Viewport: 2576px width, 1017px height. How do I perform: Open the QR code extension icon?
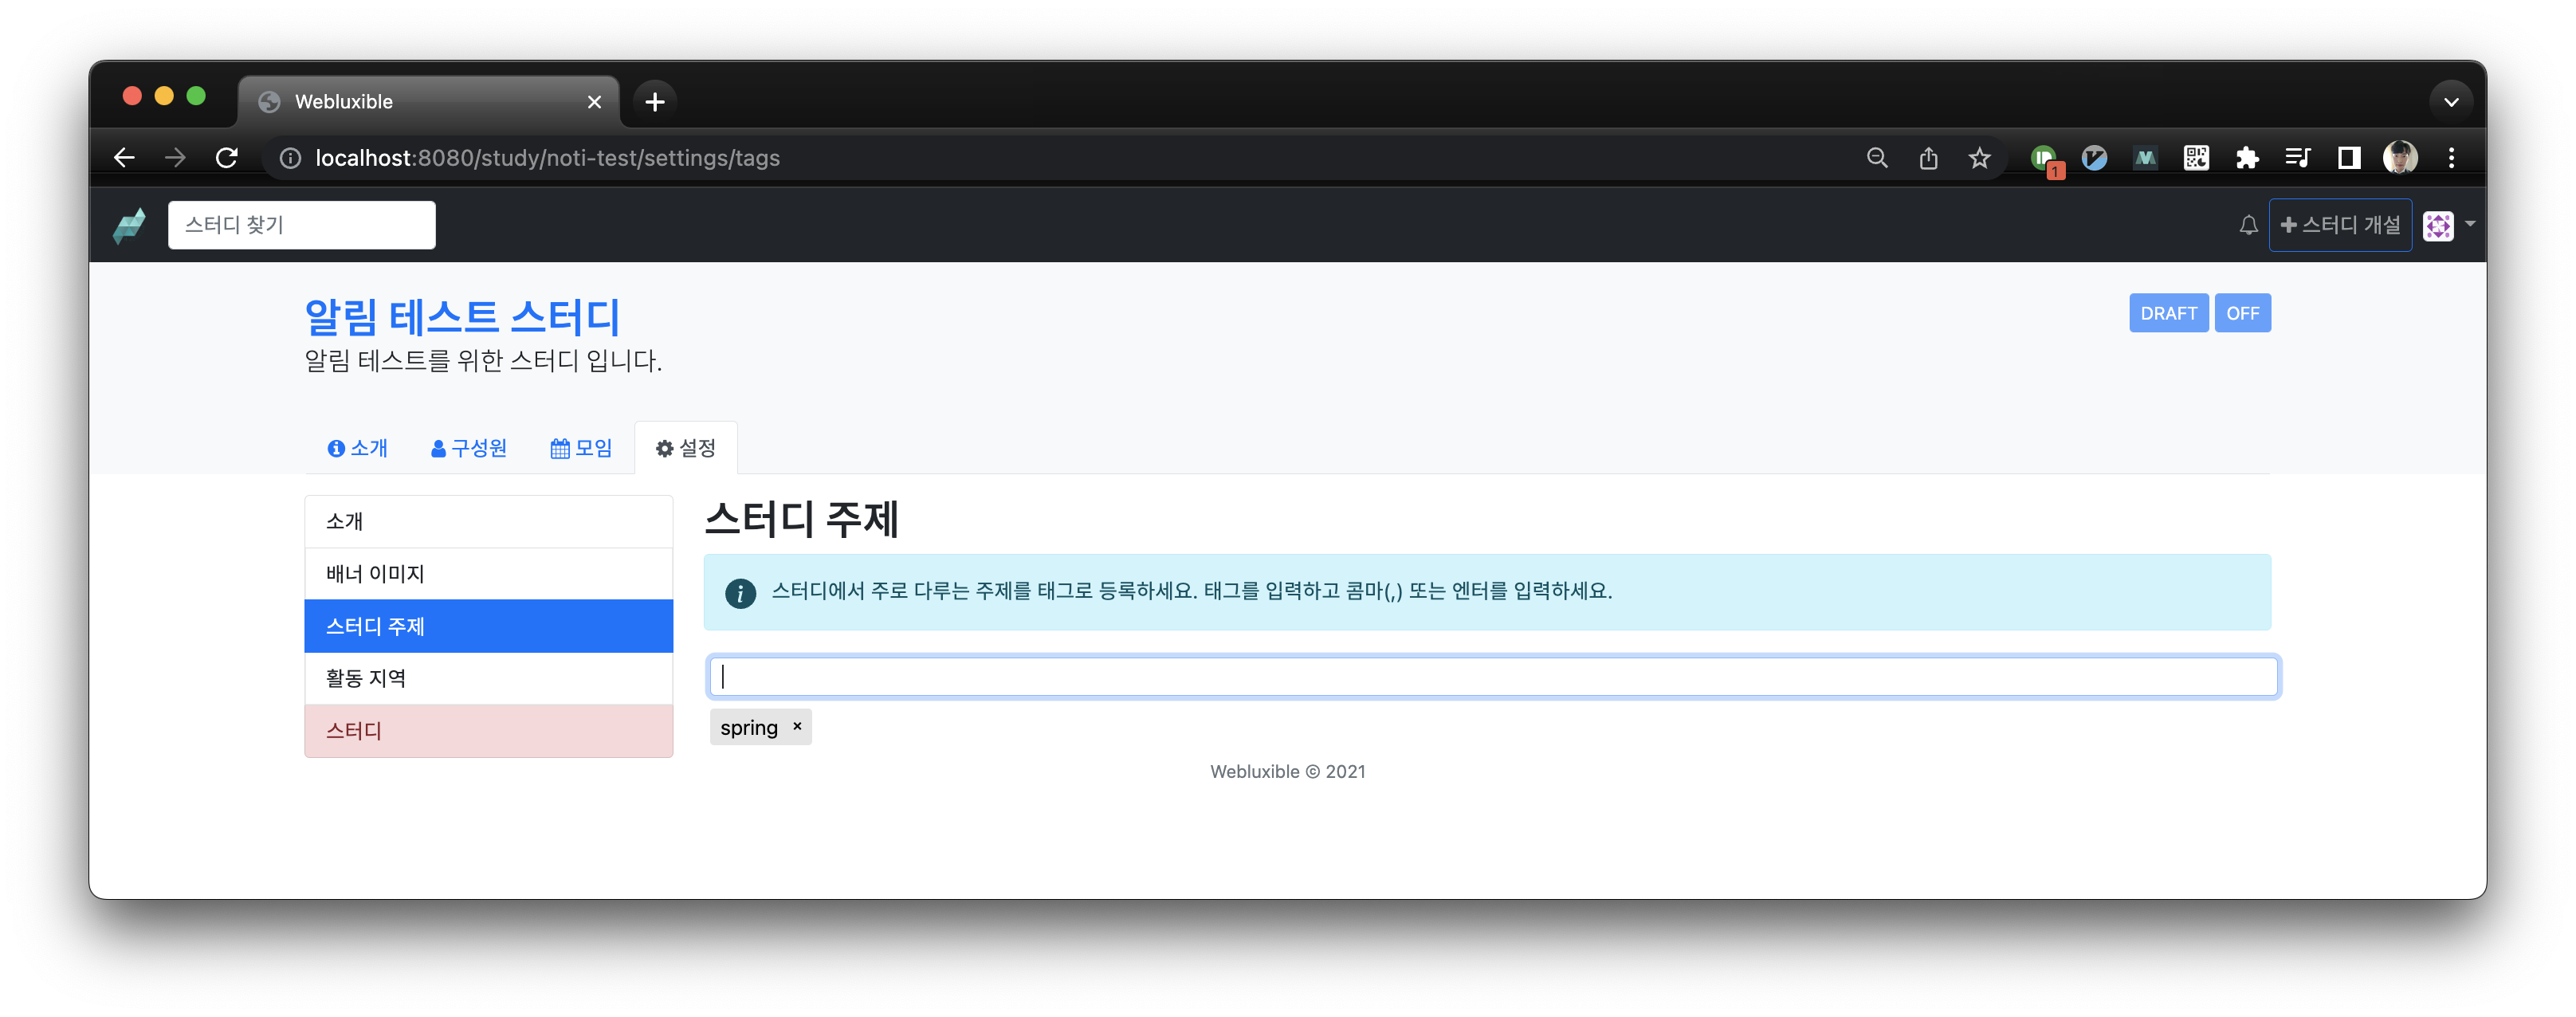[x=2196, y=158]
